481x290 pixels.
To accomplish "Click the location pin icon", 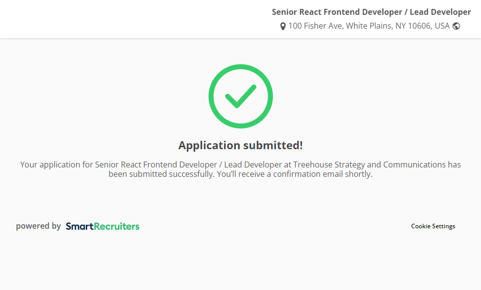I will tap(283, 26).
